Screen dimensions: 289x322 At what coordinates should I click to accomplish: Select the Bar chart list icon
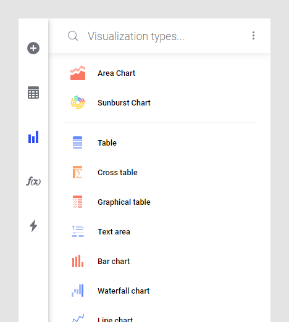78,261
